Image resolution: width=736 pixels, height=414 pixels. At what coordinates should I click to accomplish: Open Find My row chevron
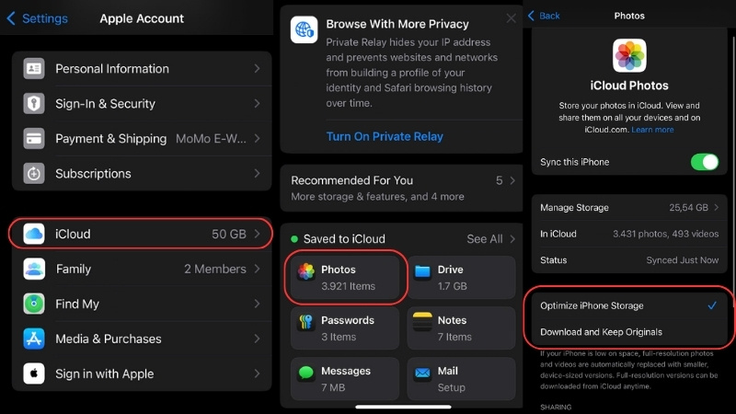(x=258, y=304)
